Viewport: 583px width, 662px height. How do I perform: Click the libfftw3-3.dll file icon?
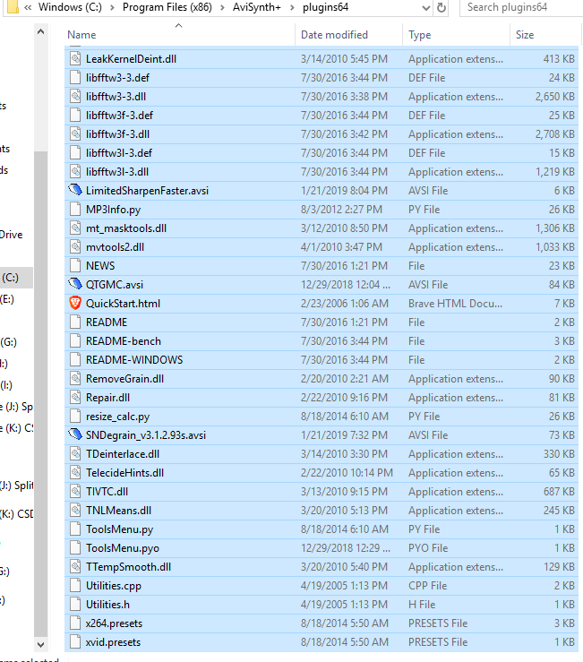tap(75, 96)
